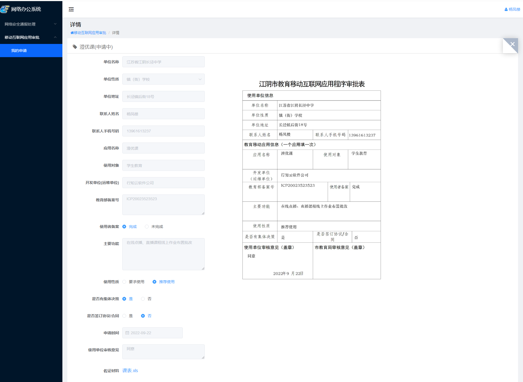Screen dimensions: 523x382
Task: Open the 课表.xls attachment link
Action: click(x=130, y=371)
